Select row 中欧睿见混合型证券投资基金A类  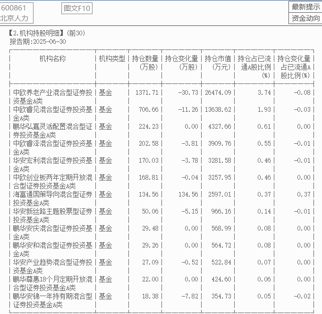pyautogui.click(x=161, y=114)
